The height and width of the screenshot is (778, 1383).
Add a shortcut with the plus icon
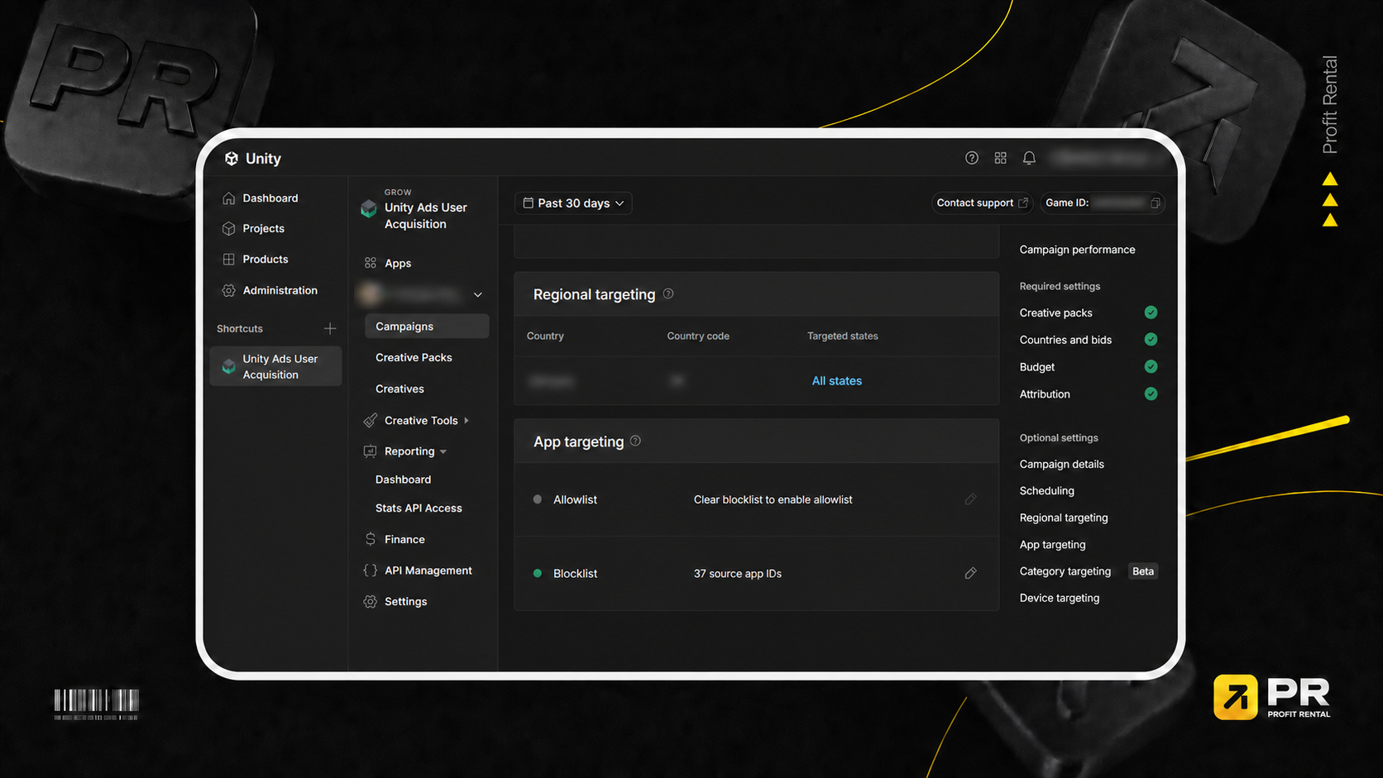(x=330, y=328)
